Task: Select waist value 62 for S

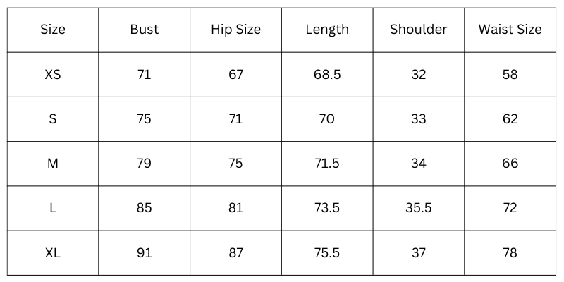Action: click(510, 119)
